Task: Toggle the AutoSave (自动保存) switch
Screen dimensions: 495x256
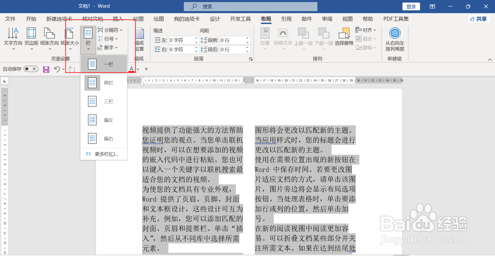Action: click(31, 69)
